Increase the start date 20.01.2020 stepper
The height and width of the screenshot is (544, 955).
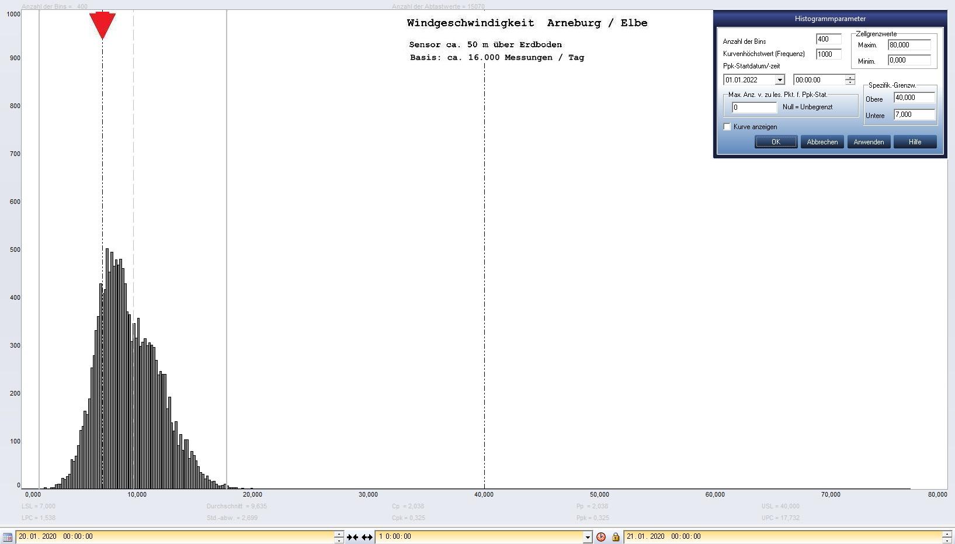(x=339, y=533)
